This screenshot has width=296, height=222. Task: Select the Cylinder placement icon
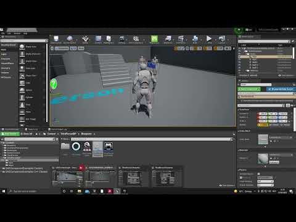[x=22, y=97]
